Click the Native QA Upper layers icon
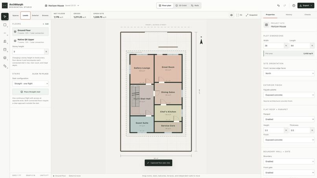Screen dimensions: 317x178 coord(15,41)
